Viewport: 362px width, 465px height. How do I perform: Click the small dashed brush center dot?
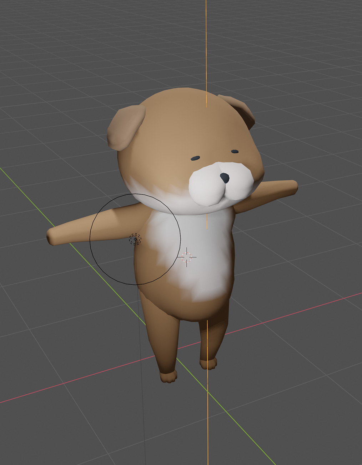[135, 239]
